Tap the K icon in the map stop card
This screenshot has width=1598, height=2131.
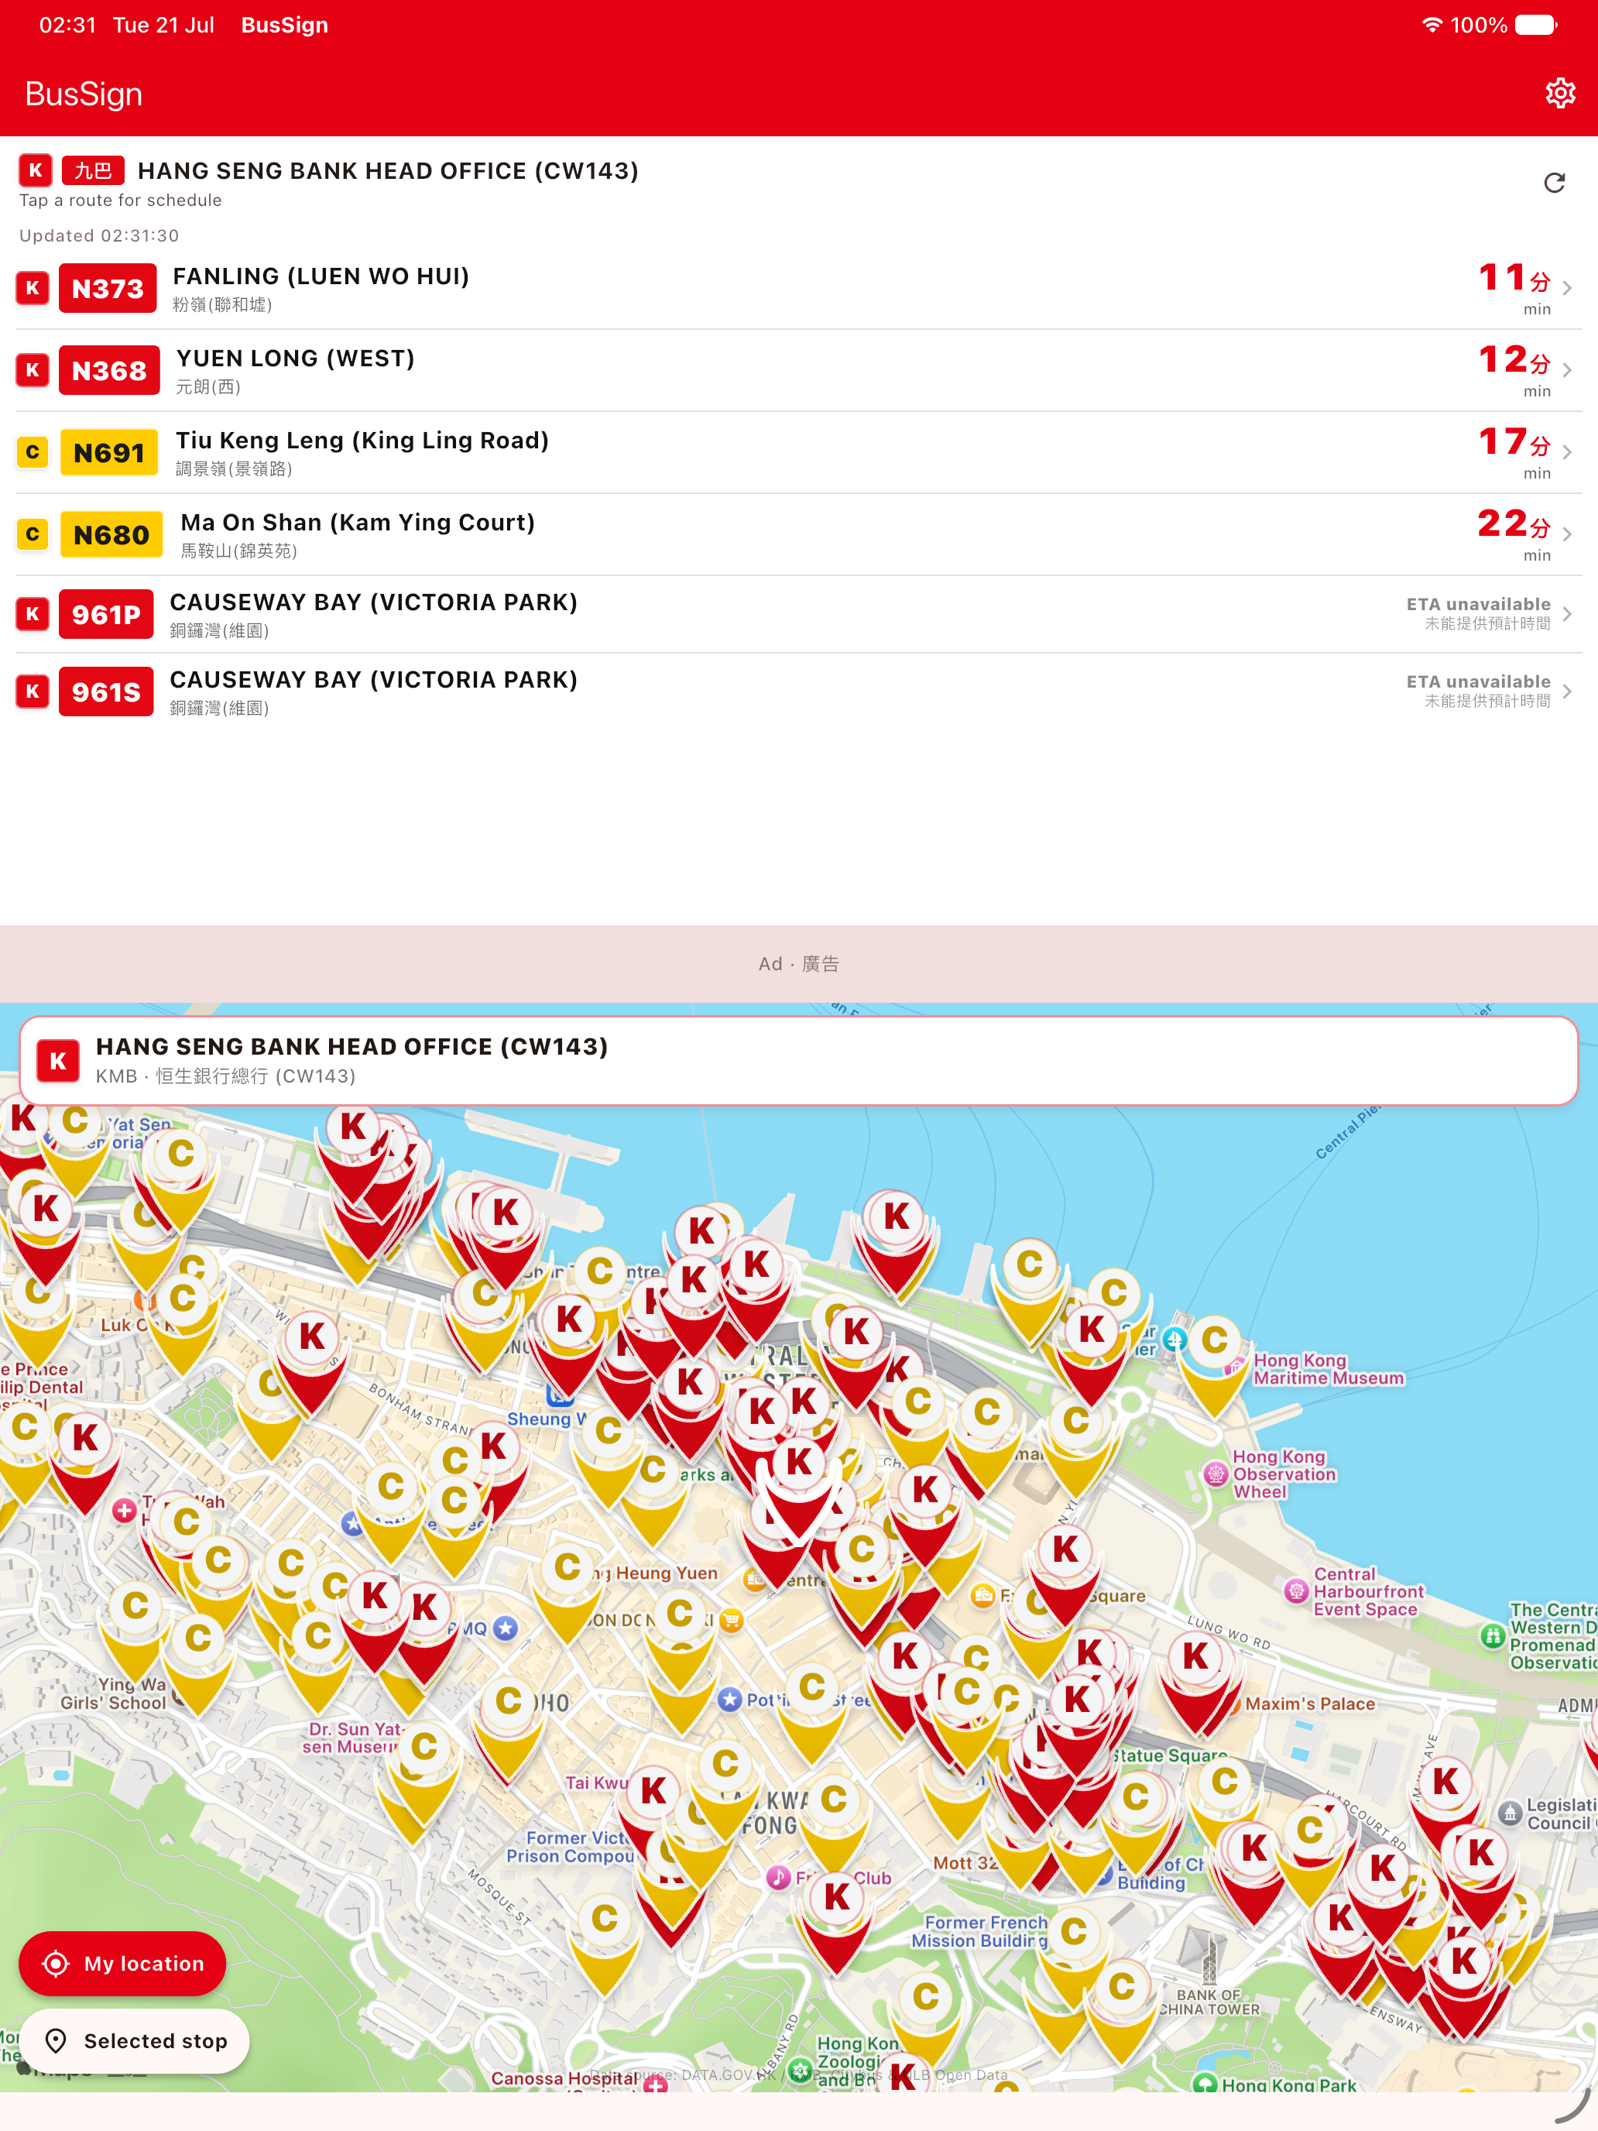coord(58,1061)
